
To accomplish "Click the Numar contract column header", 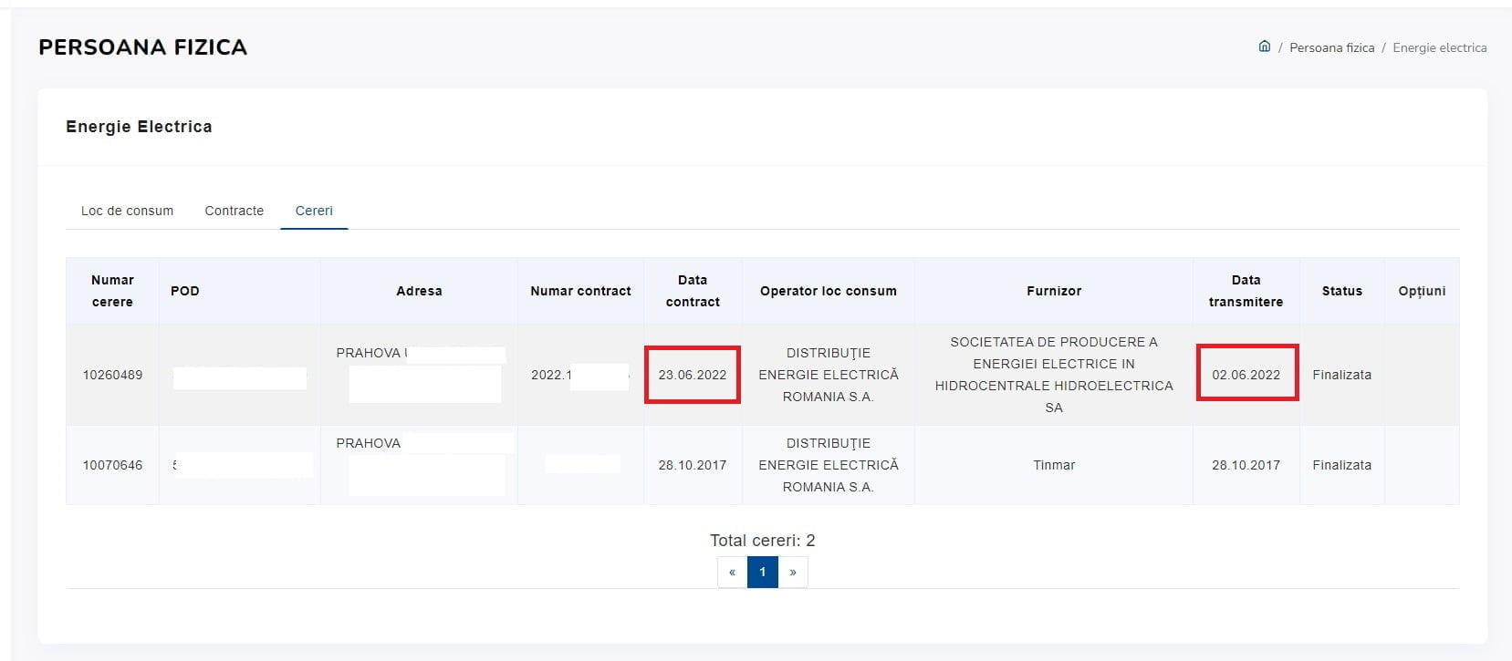I will [580, 291].
